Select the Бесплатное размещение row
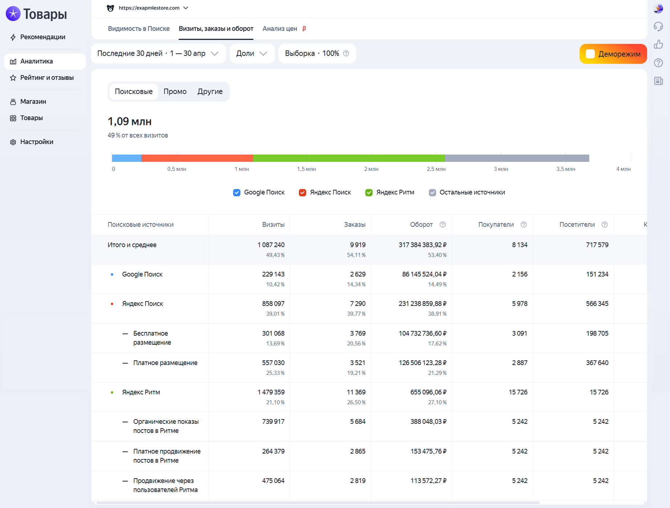The width and height of the screenshot is (670, 508). pyautogui.click(x=369, y=338)
